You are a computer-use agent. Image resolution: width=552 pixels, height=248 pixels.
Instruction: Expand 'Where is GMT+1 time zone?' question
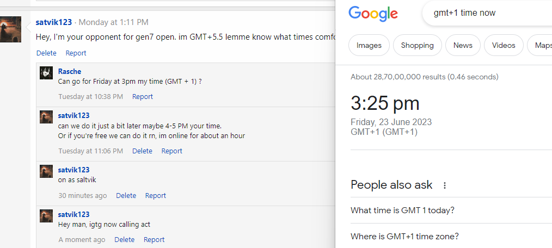point(404,237)
